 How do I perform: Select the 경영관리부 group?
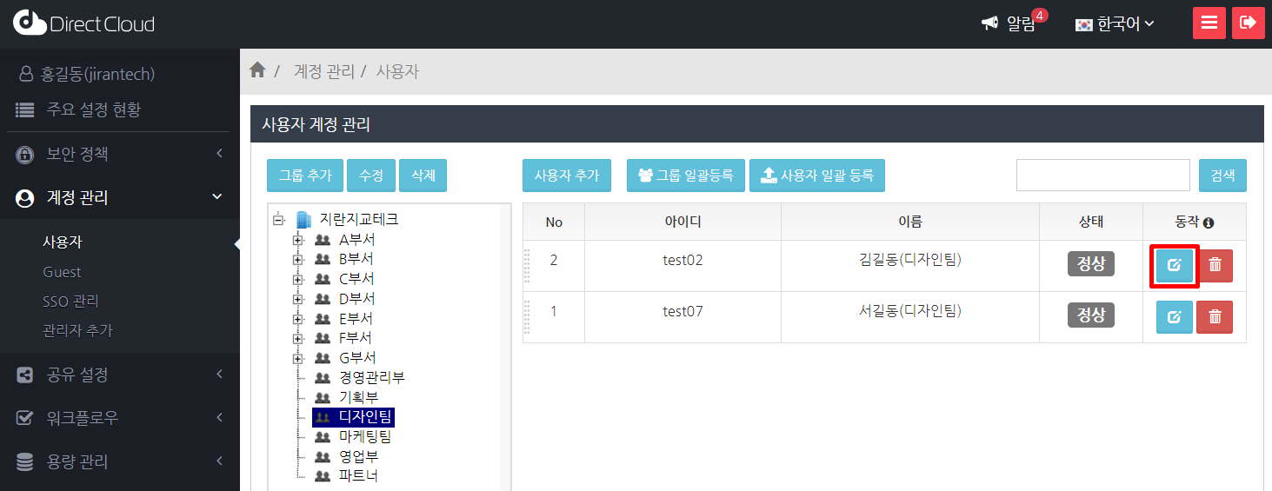pos(371,378)
